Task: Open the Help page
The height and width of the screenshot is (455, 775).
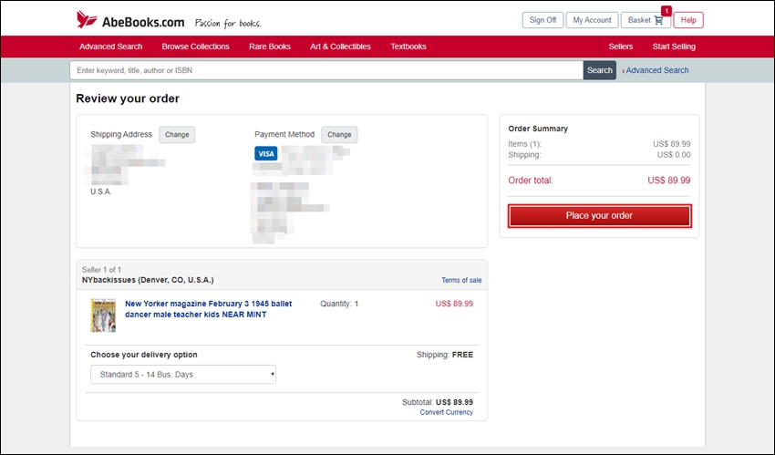Action: point(688,20)
